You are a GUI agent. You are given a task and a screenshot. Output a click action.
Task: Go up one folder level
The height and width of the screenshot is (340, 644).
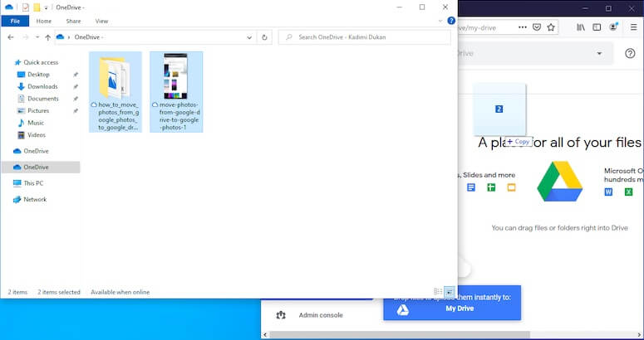[x=47, y=37]
